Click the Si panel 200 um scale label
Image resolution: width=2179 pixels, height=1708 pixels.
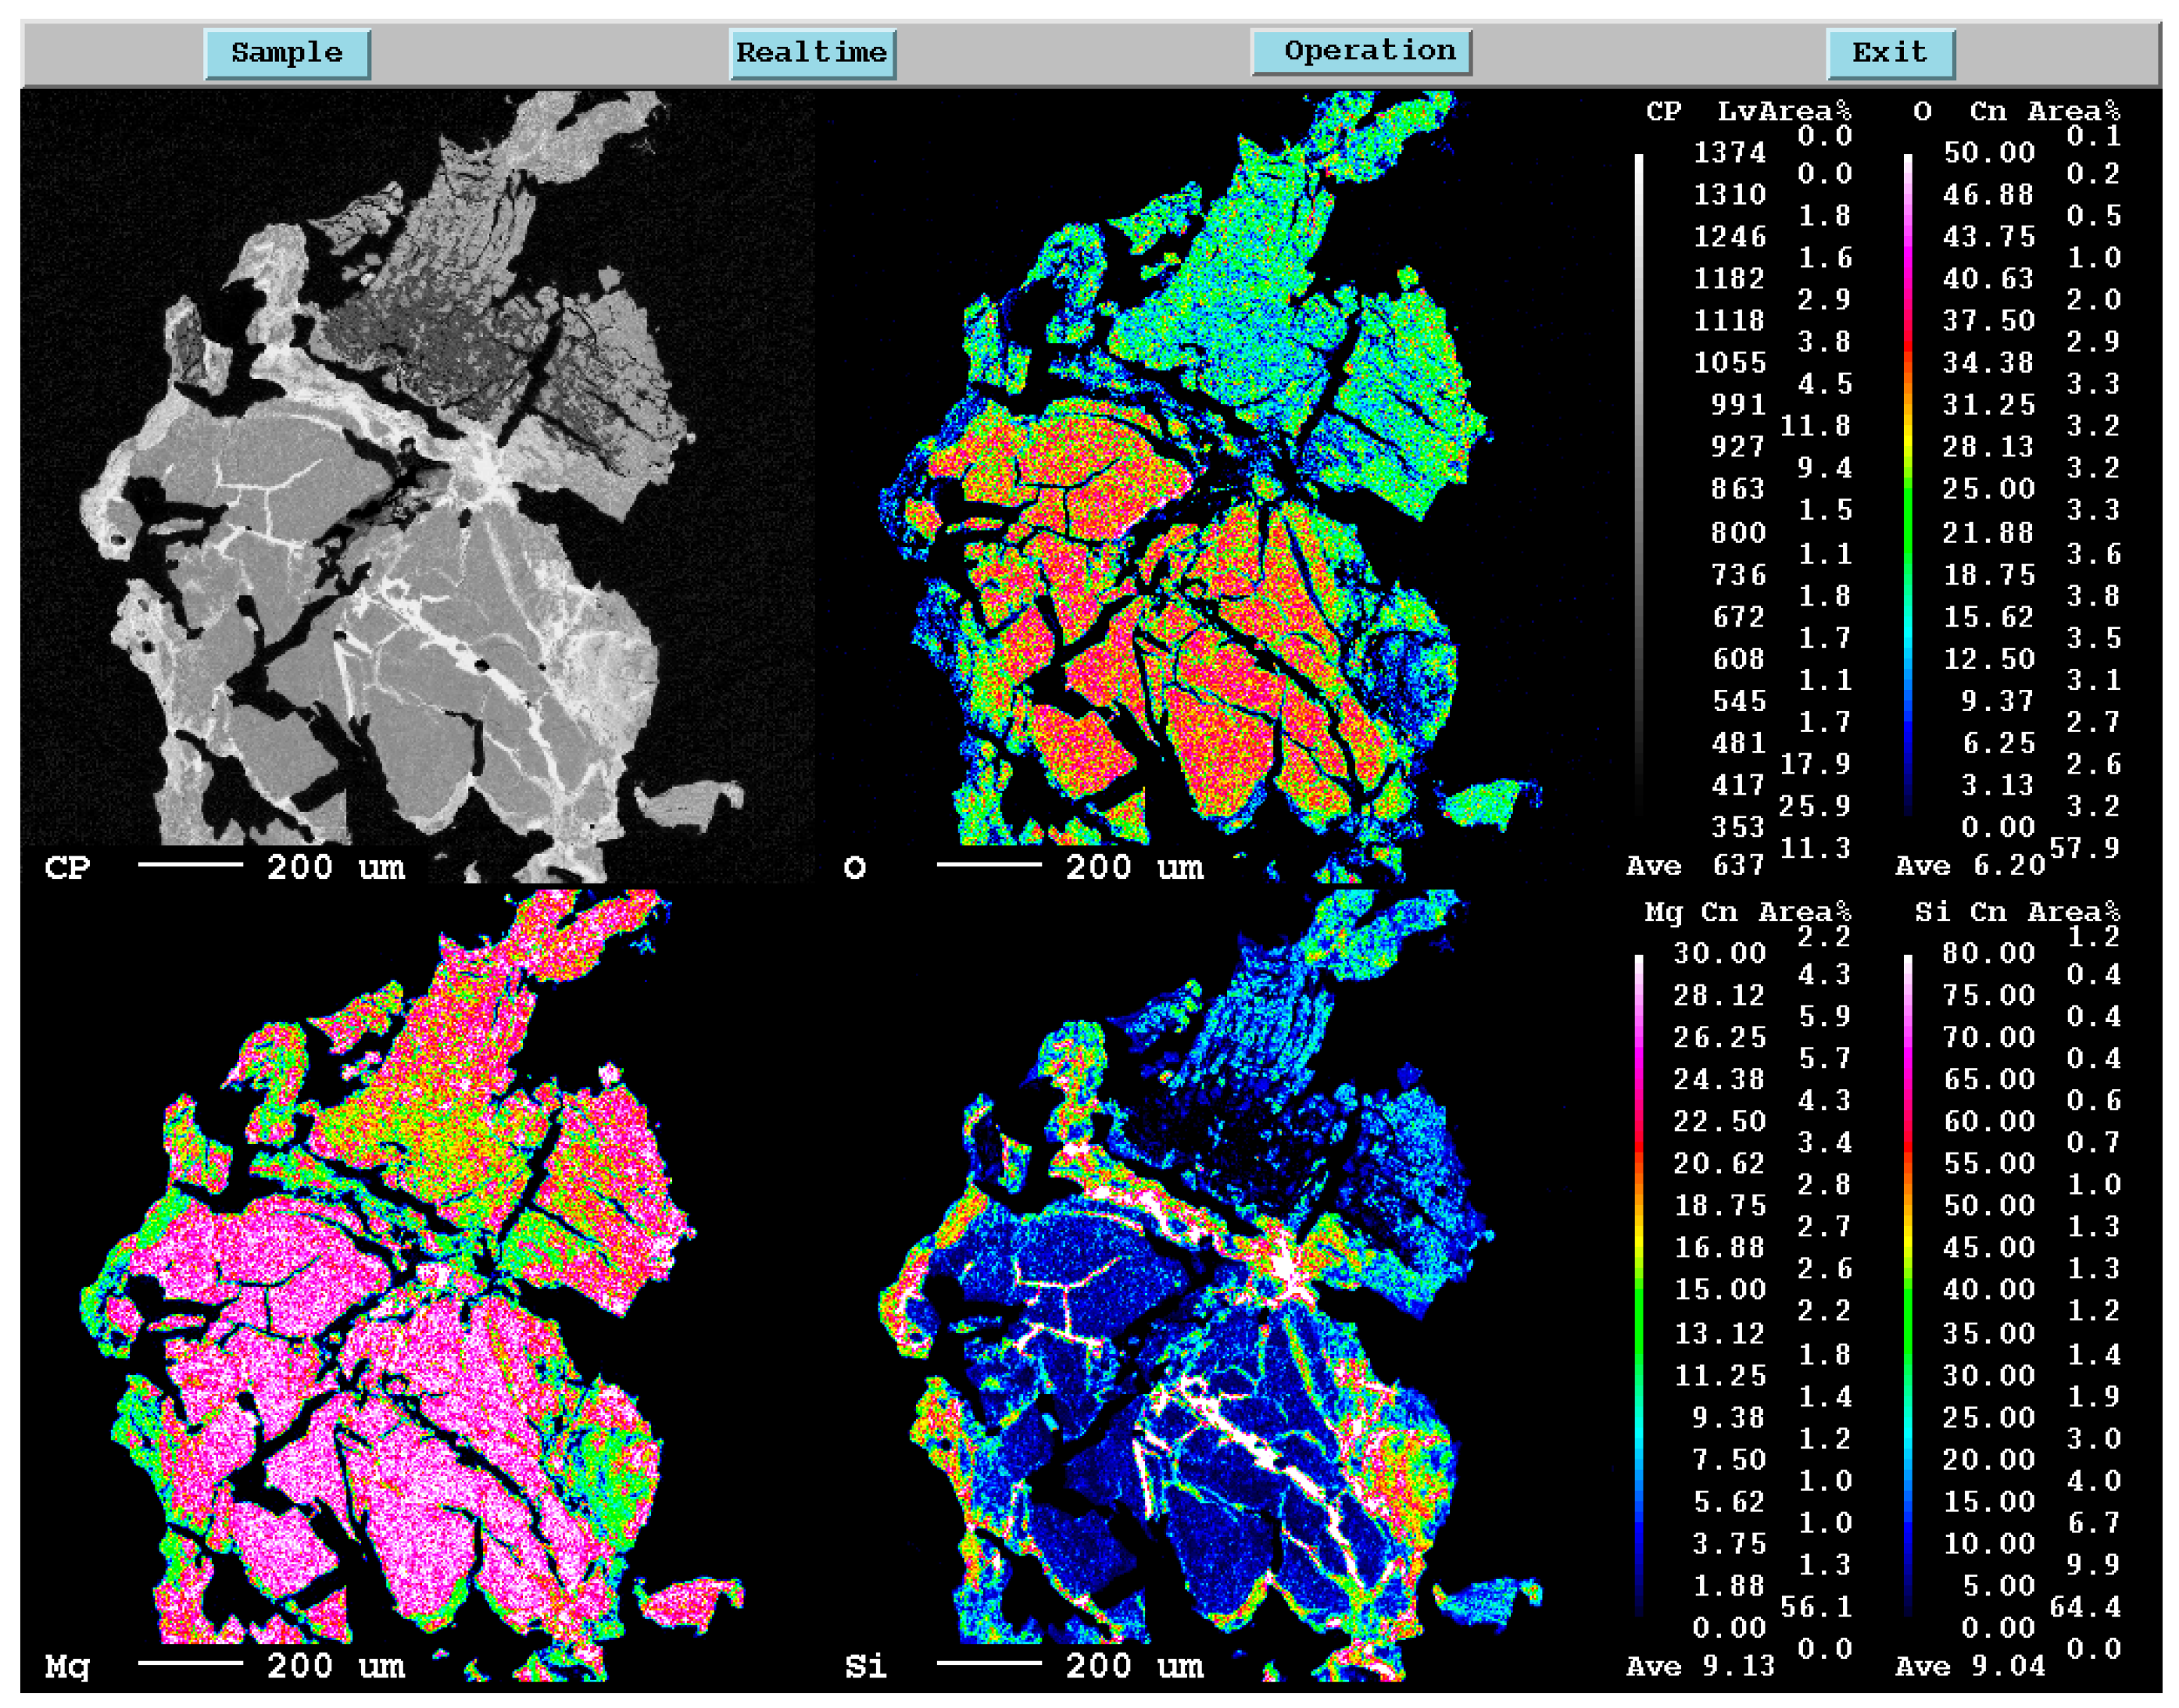(1135, 1666)
